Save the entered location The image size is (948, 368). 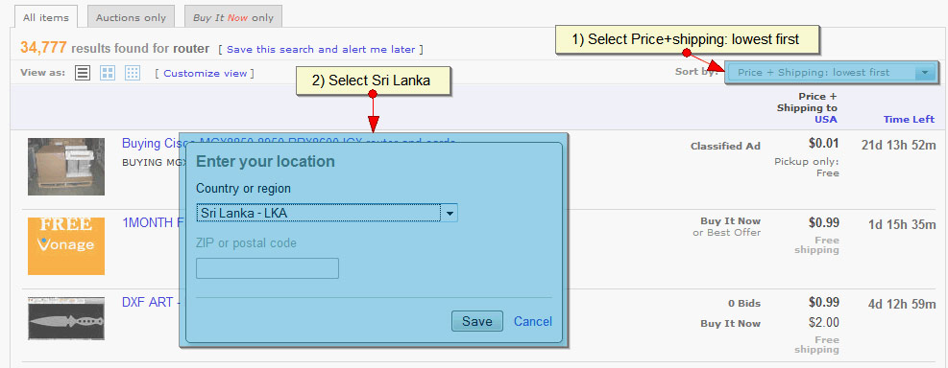pos(477,322)
